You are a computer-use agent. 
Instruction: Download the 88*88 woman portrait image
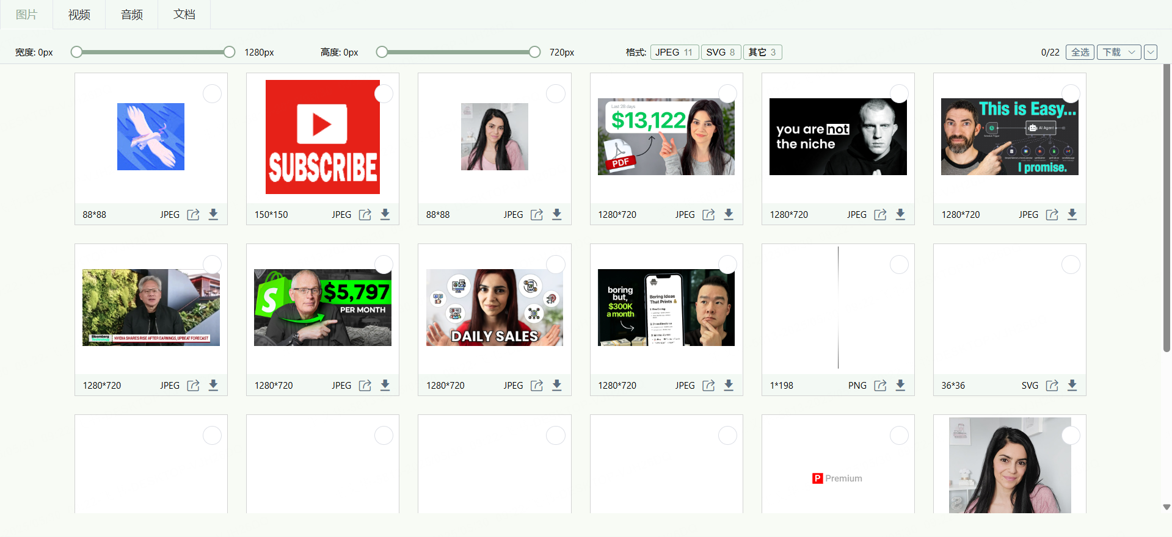556,215
